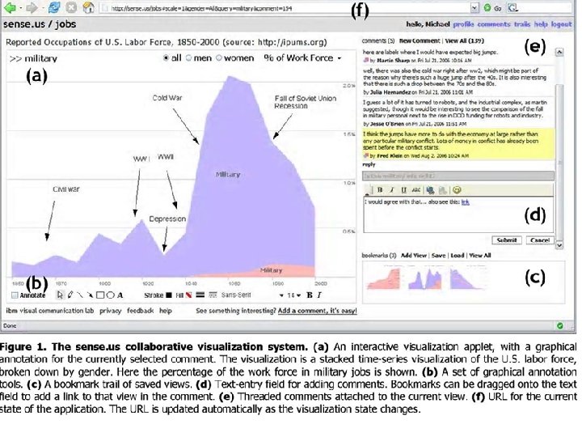Image resolution: width=582 pixels, height=437 pixels.
Task: Click reply under Fred Klein's comment
Action: click(369, 164)
